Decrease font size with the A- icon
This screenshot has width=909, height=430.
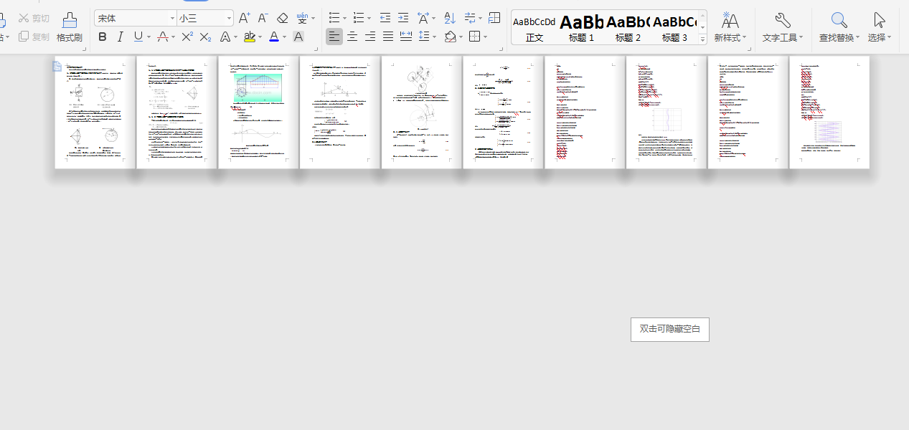263,18
